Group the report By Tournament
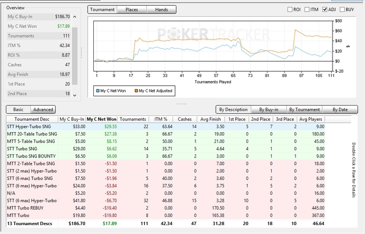Screen dimensions: 365x234 tap(304, 110)
